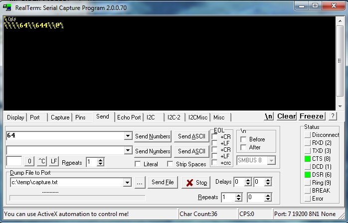Enable the Literal checkbox
The width and height of the screenshot is (348, 223).
138,164
